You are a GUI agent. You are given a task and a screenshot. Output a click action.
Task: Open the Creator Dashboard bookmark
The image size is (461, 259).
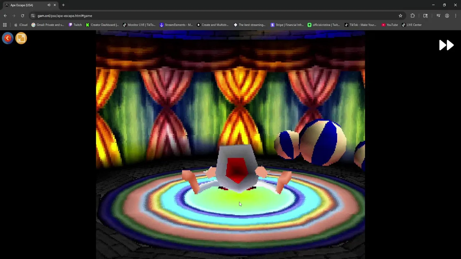point(102,25)
